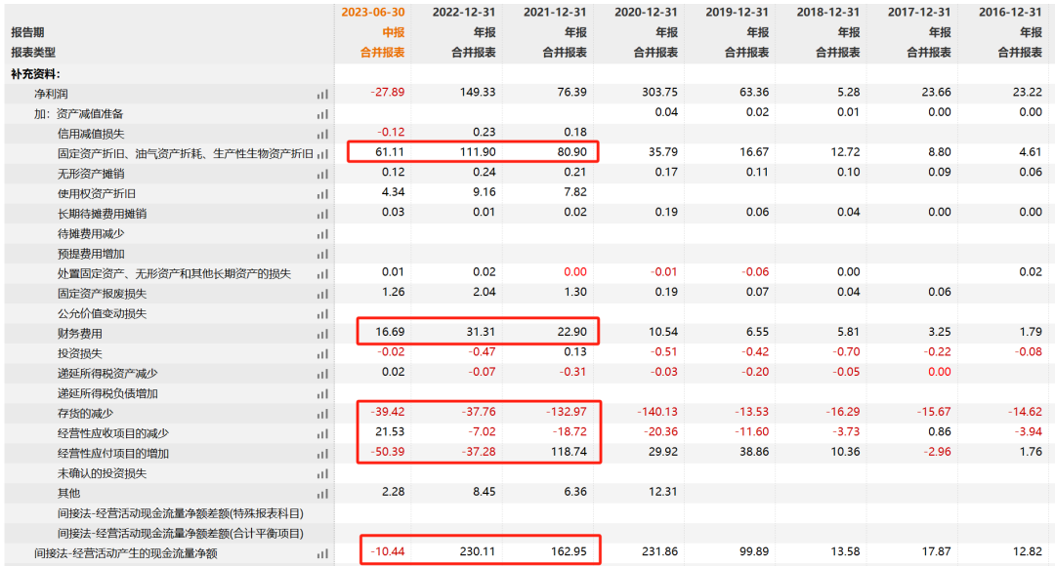The height and width of the screenshot is (566, 1055).
Task: Select the orange 中报 label under 2023-06-30
Action: click(x=394, y=32)
